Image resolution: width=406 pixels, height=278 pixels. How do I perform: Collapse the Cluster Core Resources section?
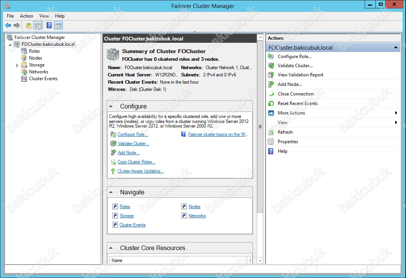111,248
